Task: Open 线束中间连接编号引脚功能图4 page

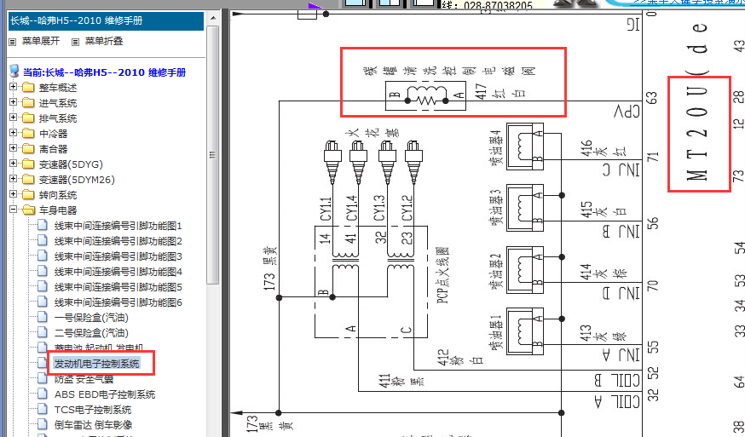Action: click(118, 273)
